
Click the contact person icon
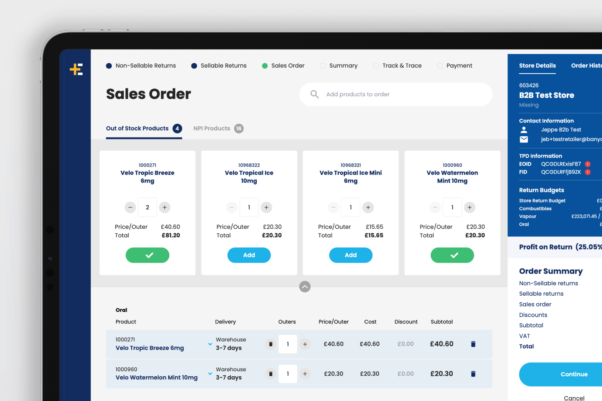point(524,130)
